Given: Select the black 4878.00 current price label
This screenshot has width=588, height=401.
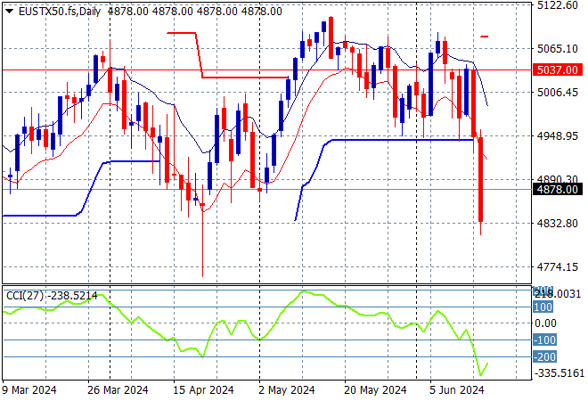Looking at the screenshot, I should [x=558, y=189].
